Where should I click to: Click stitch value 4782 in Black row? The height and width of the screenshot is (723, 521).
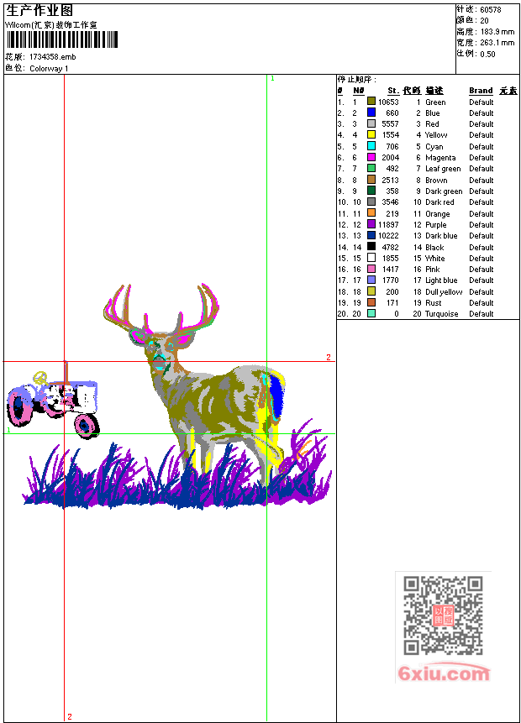[390, 247]
